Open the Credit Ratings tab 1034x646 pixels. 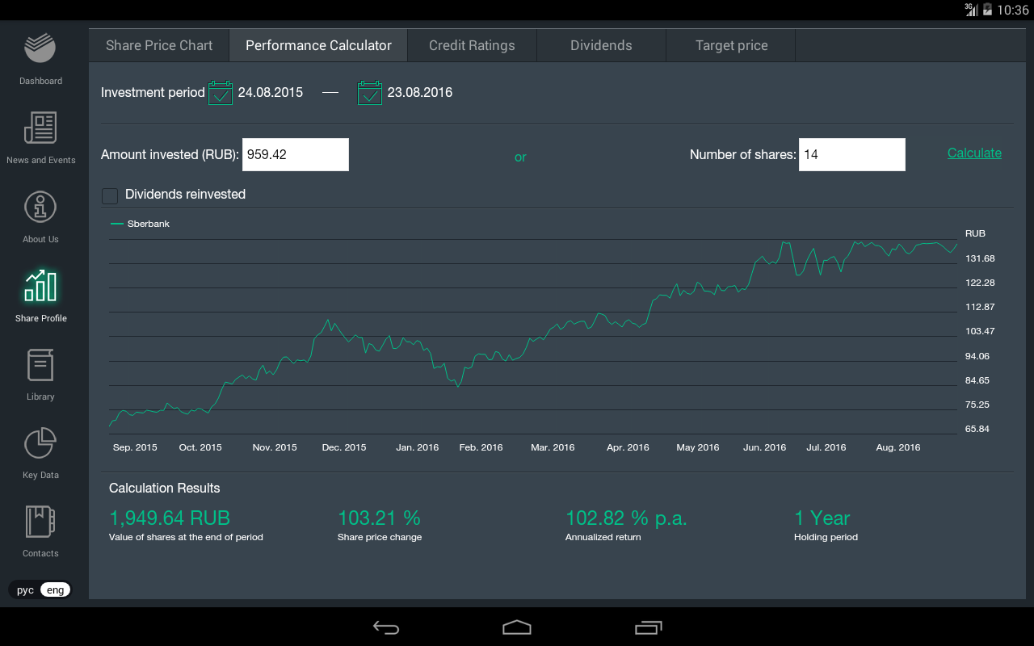click(x=472, y=46)
